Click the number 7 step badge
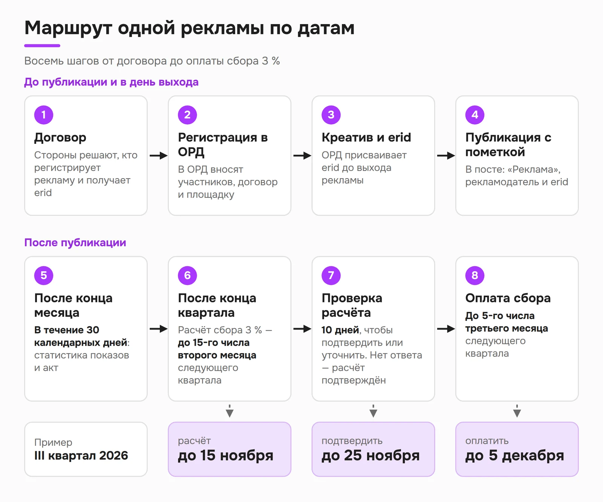This screenshot has width=603, height=502. pos(331,275)
